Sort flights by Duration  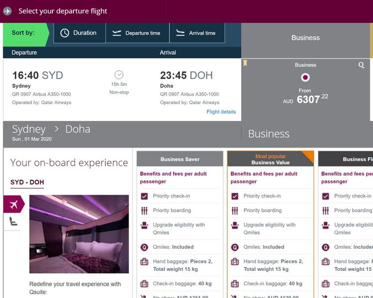coord(79,33)
